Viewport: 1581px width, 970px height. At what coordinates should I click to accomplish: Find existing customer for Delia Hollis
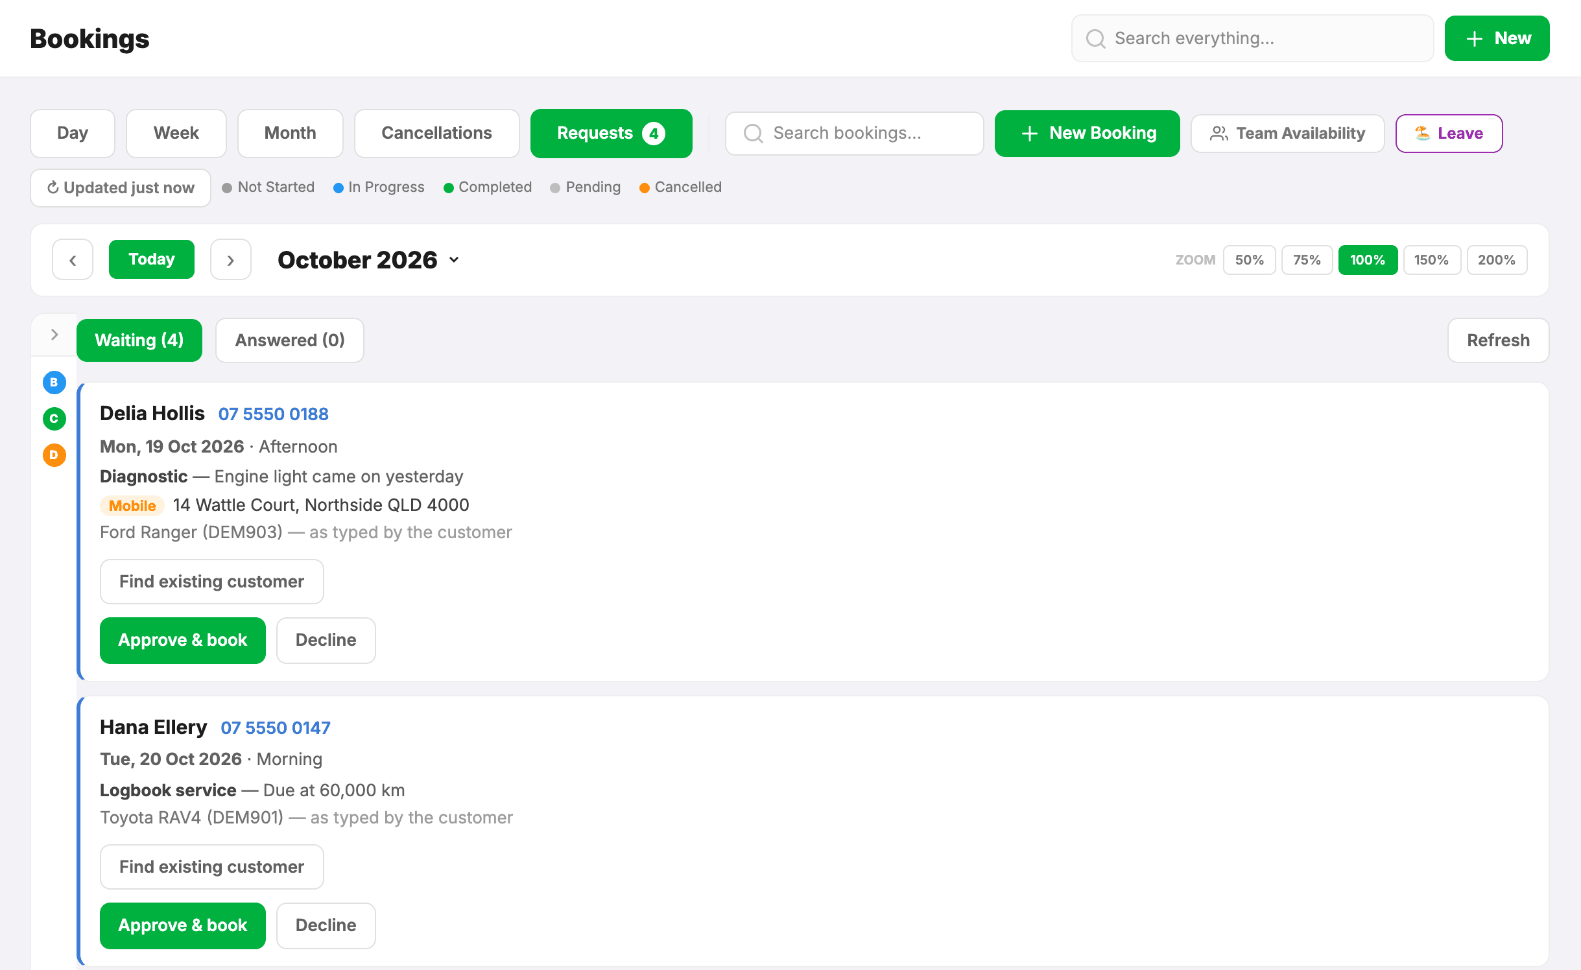click(212, 582)
